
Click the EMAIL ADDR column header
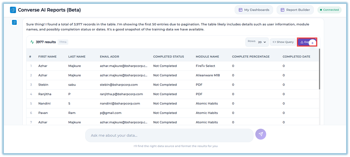(x=111, y=56)
